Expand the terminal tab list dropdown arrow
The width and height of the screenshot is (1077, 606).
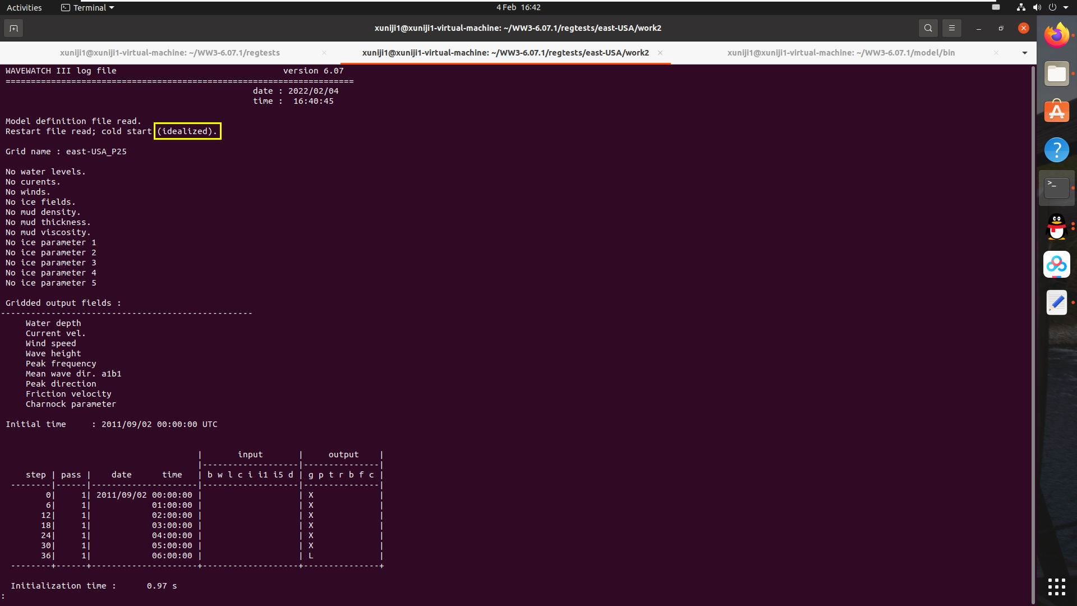coord(1025,53)
